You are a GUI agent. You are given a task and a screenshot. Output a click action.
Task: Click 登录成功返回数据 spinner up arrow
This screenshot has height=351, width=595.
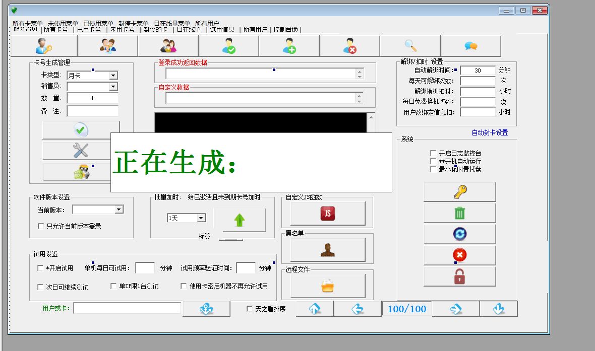click(x=360, y=71)
